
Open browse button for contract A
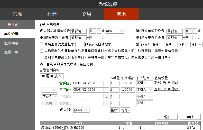point(107,83)
